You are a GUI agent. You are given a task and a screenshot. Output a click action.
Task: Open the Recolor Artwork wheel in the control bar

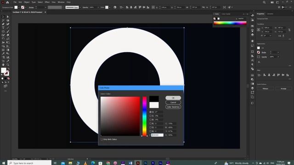(115, 7)
